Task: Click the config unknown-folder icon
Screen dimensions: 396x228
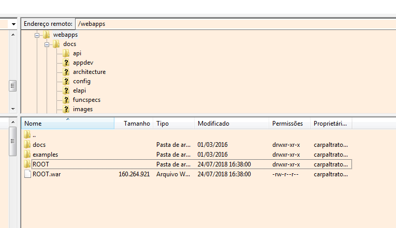Action: coord(66,81)
